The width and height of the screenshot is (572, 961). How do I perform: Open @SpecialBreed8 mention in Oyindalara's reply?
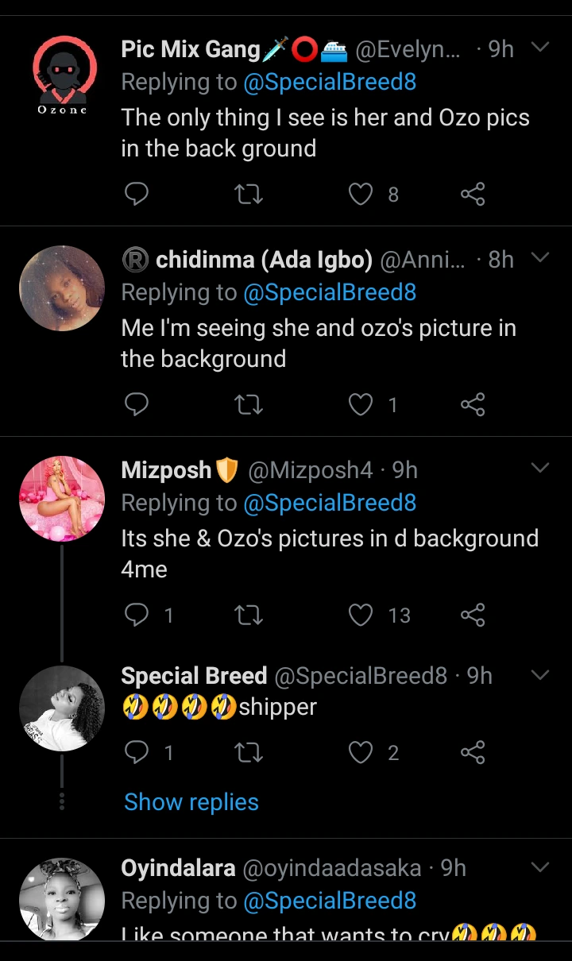[x=330, y=901]
